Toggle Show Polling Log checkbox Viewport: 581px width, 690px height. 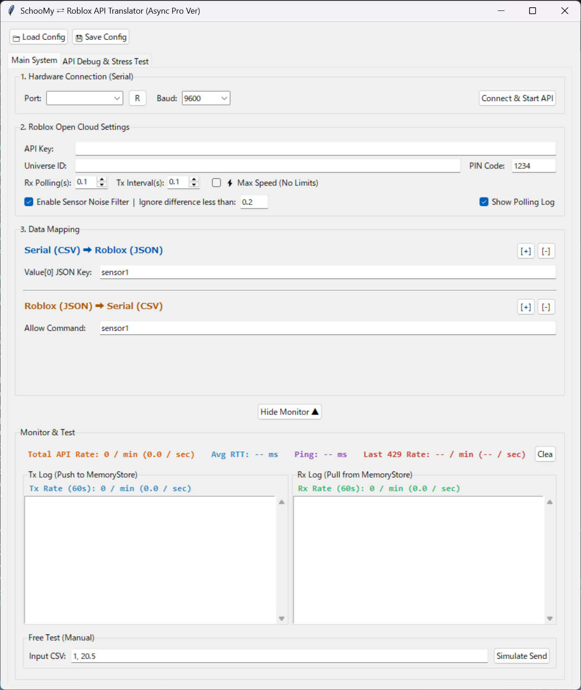click(x=484, y=202)
